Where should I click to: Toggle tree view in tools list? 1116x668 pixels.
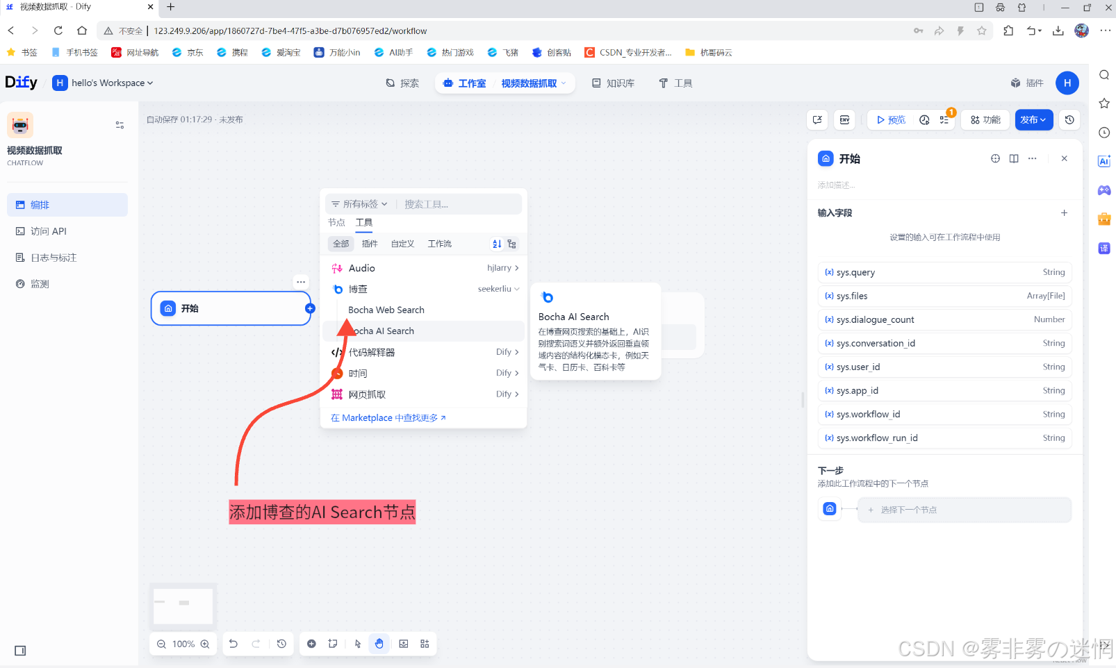(x=512, y=244)
